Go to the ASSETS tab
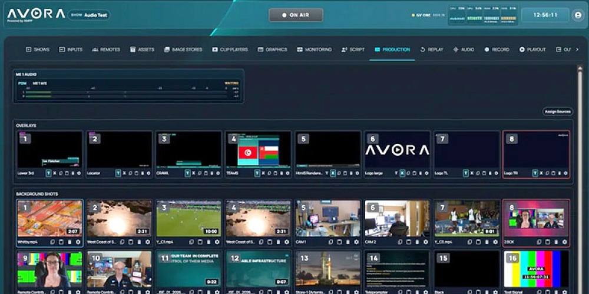This screenshot has width=589, height=294. click(x=142, y=49)
